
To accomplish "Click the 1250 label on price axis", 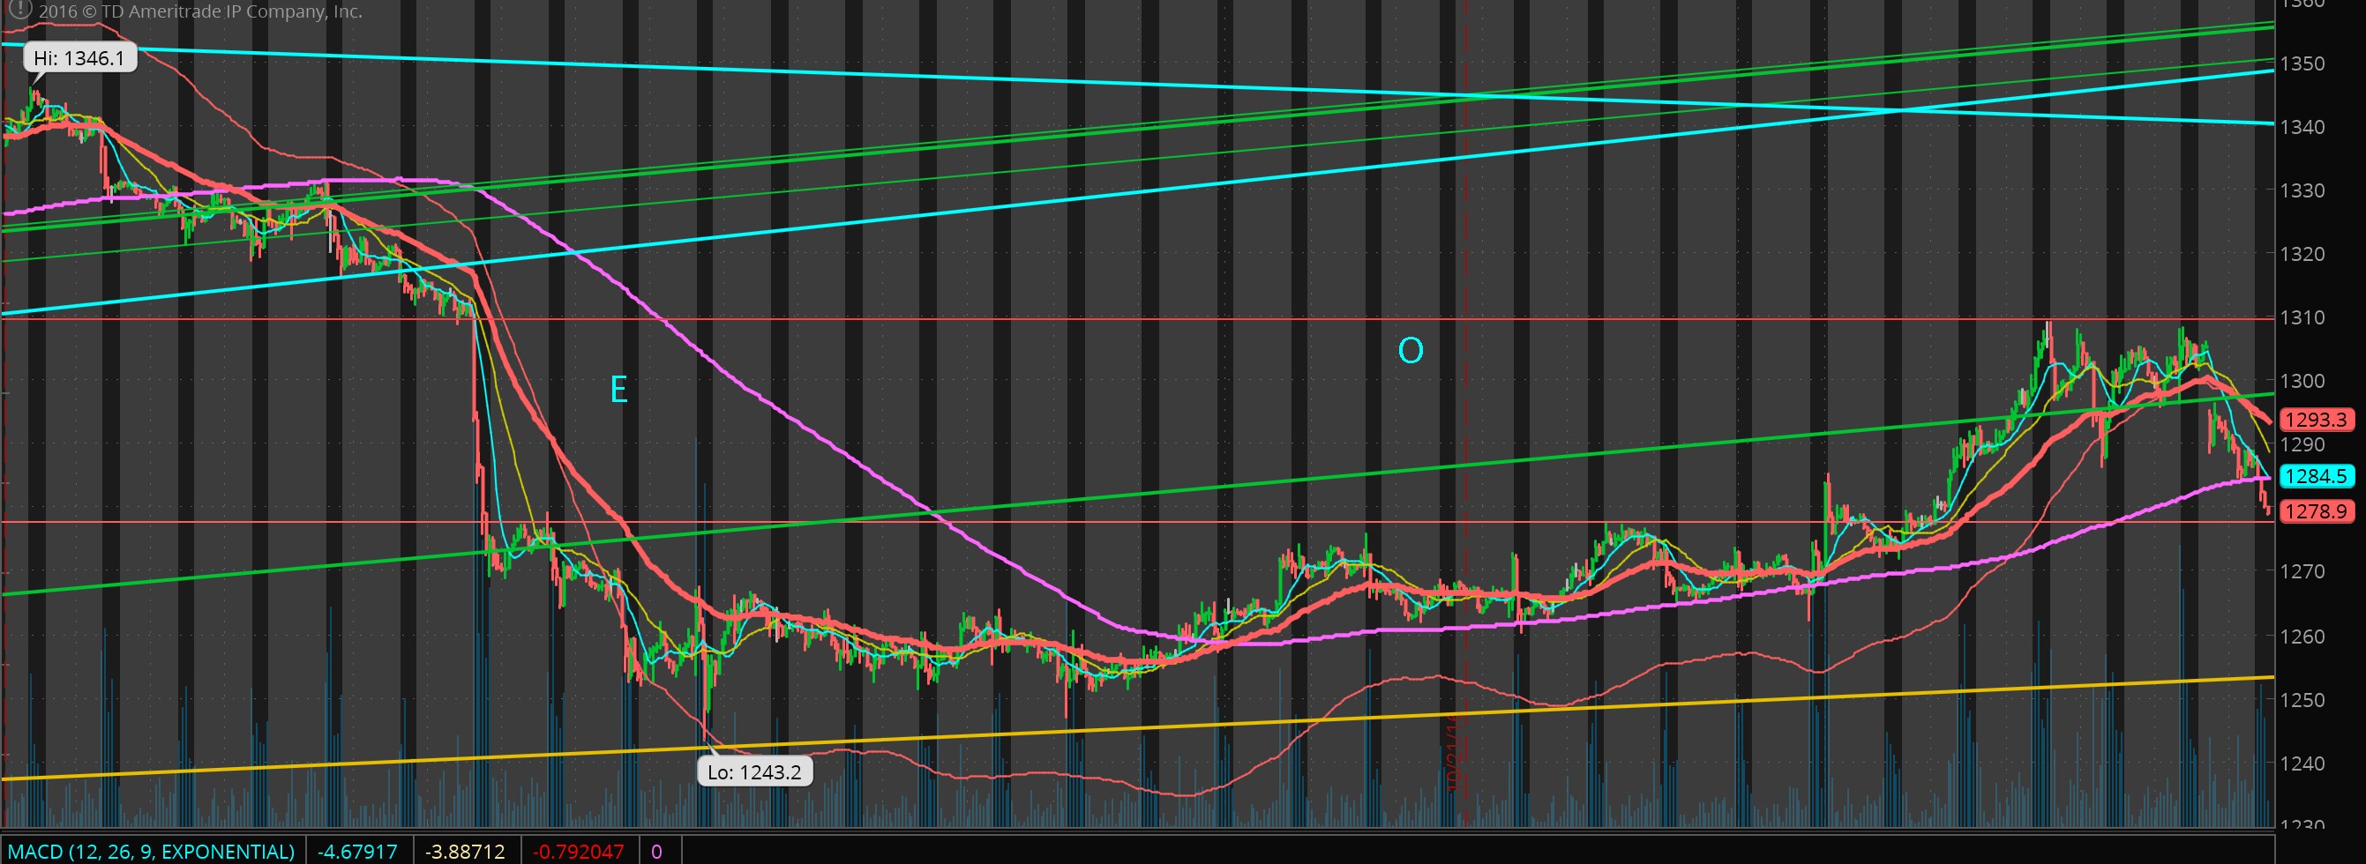I will coord(2302,700).
